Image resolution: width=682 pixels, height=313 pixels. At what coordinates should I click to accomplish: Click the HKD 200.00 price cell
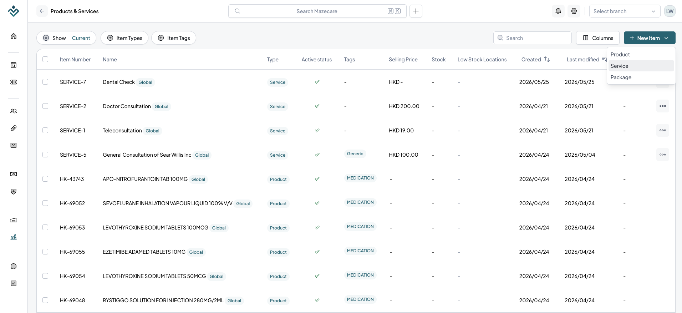[404, 106]
